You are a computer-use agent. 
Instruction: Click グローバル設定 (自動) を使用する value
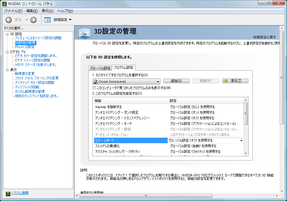[193, 146]
